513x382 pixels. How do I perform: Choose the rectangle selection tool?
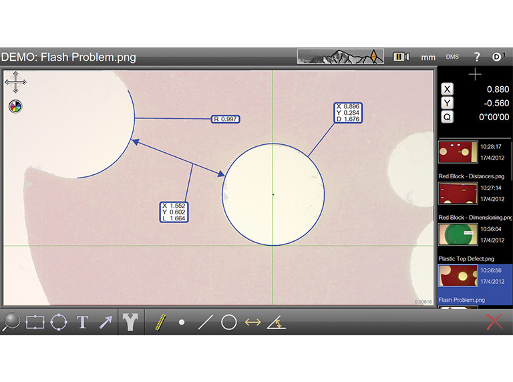click(35, 323)
